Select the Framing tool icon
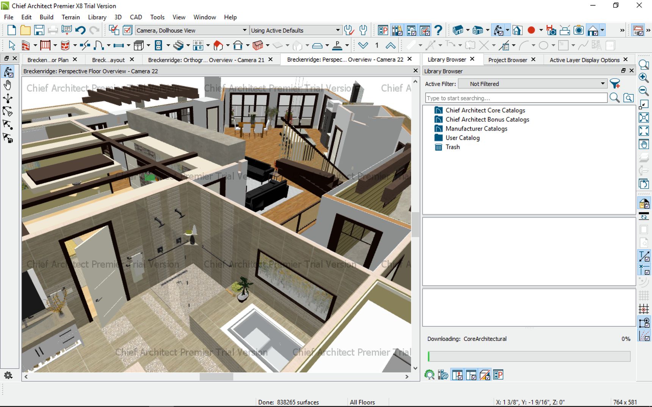 click(258, 46)
